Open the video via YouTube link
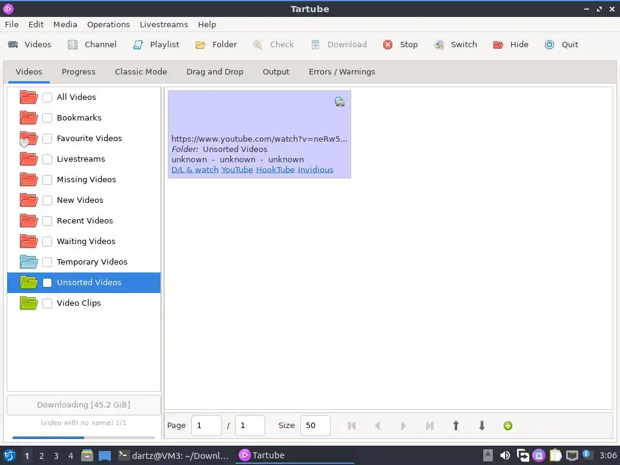The height and width of the screenshot is (465, 620). tap(237, 170)
